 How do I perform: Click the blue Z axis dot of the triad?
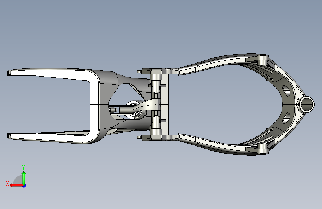[24, 186]
